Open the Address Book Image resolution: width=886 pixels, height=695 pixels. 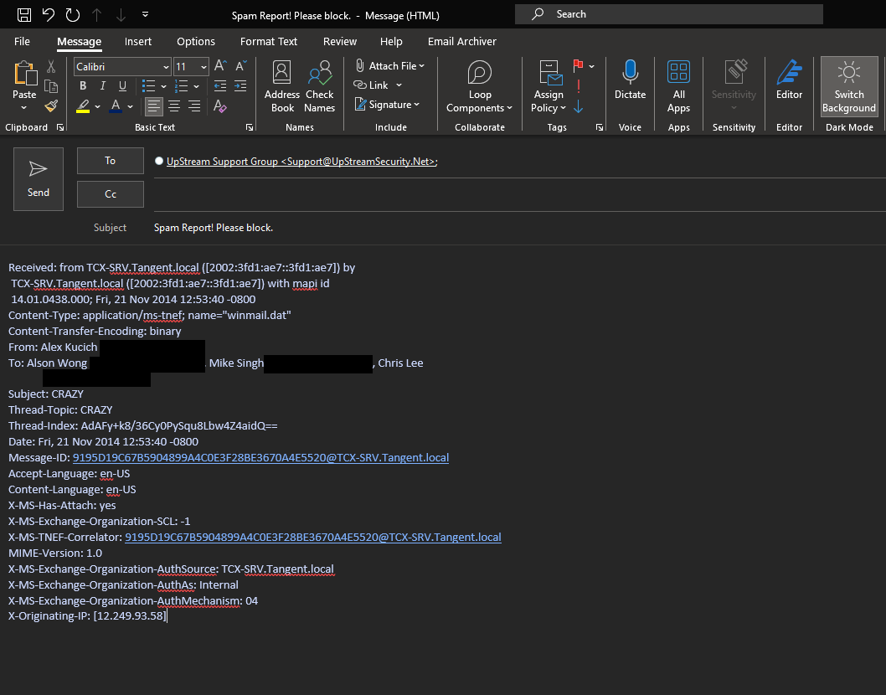point(282,86)
